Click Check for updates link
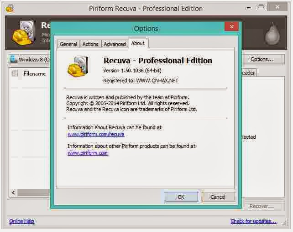The height and width of the screenshot is (232, 293). tap(254, 221)
